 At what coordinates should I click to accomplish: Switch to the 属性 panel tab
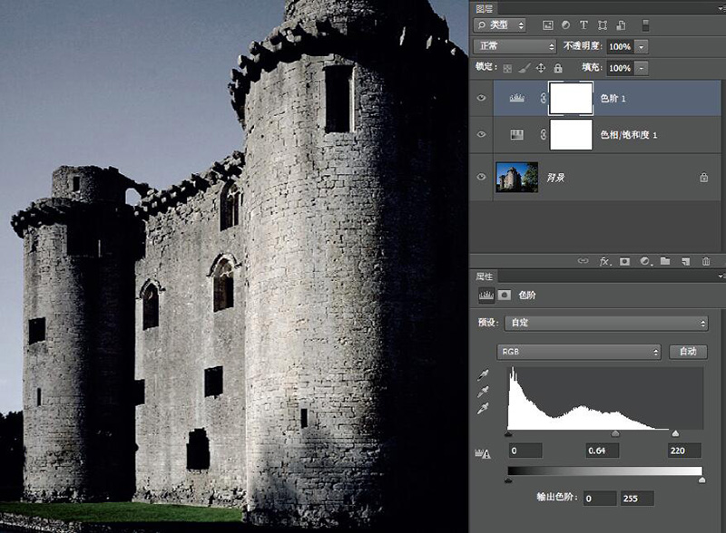tap(486, 275)
